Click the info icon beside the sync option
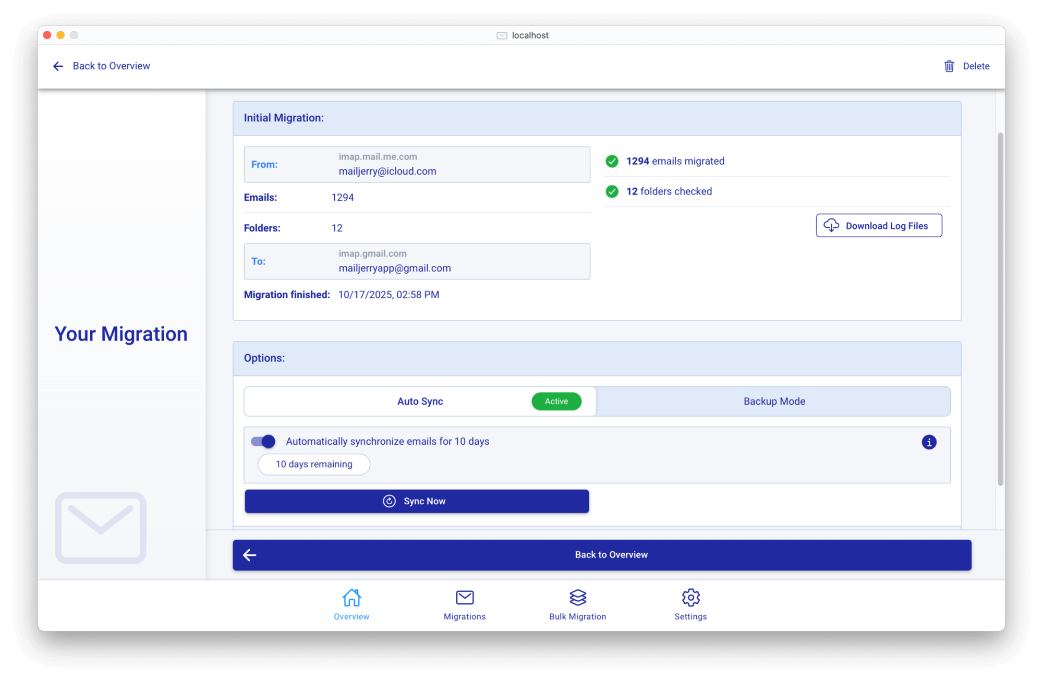The height and width of the screenshot is (681, 1043). (929, 442)
